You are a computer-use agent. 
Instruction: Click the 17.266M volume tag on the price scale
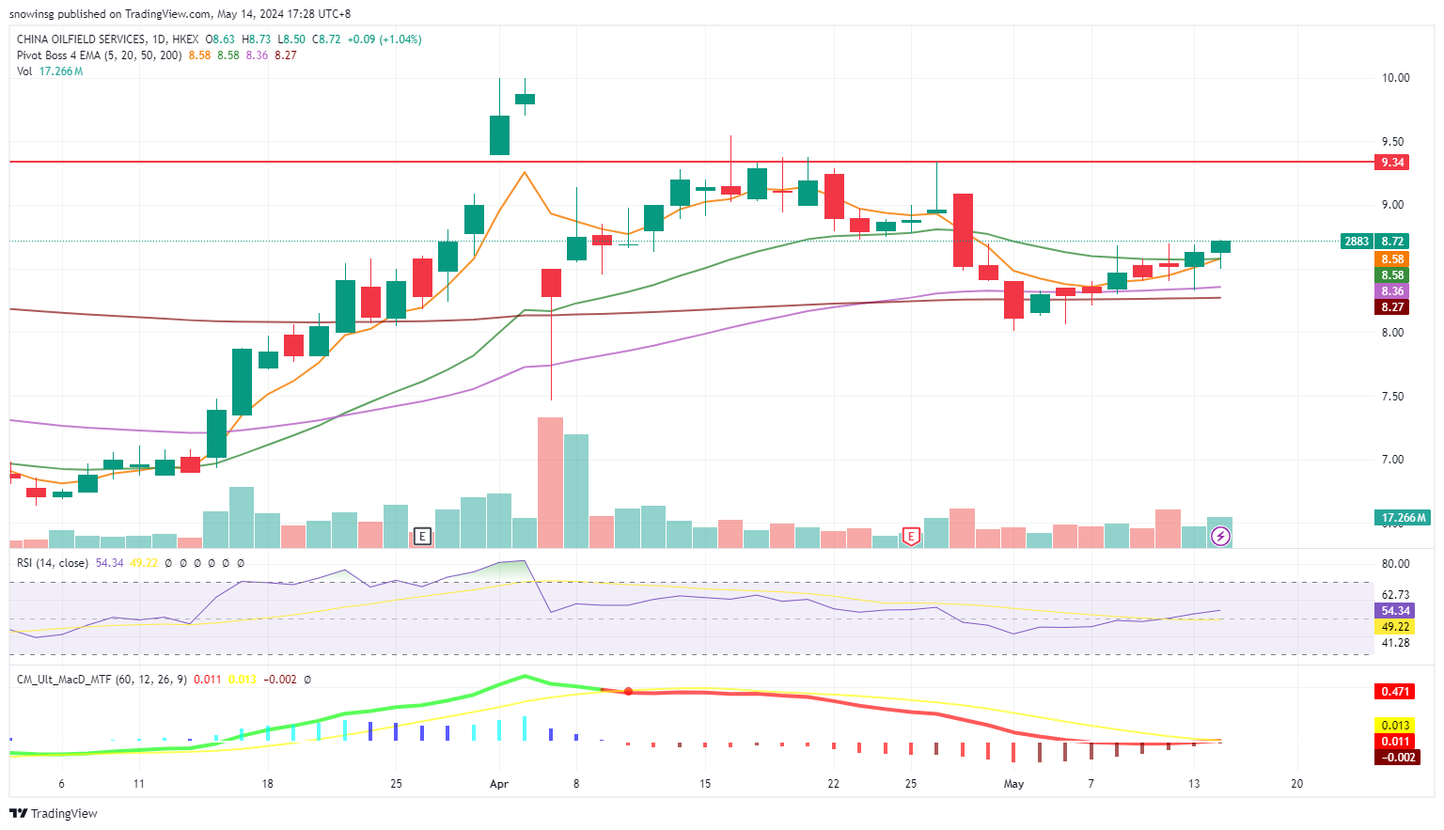click(1405, 518)
